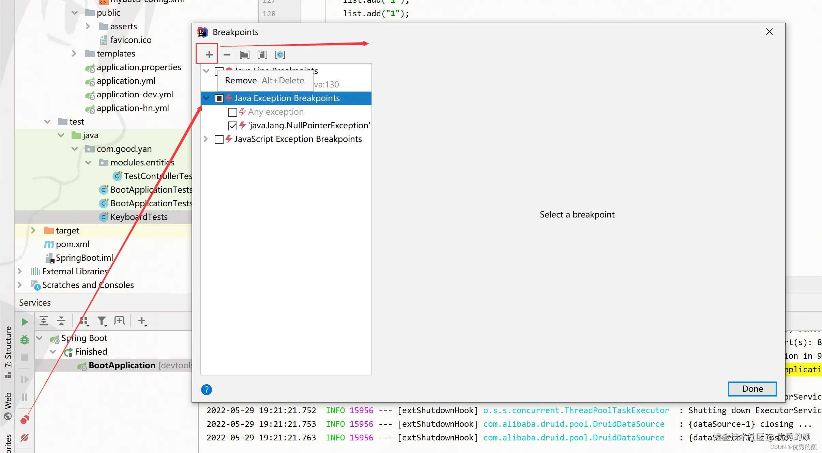This screenshot has width=822, height=453.
Task: Click Mute Breakpoints icon in Services
Action: point(25,438)
